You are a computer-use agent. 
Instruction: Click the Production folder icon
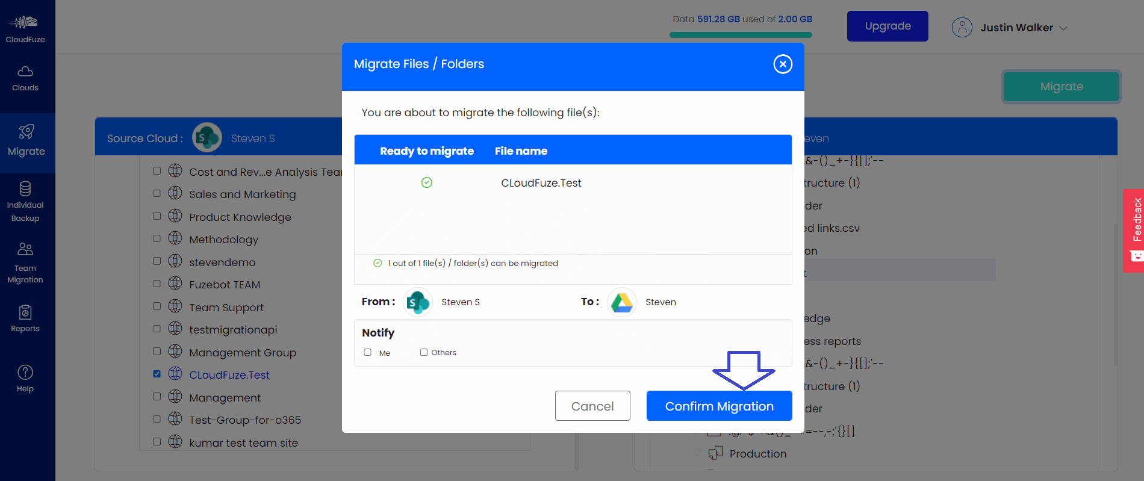pyautogui.click(x=715, y=453)
